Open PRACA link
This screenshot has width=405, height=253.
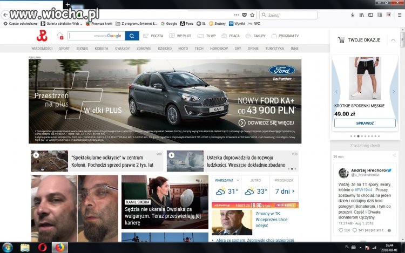[231, 36]
